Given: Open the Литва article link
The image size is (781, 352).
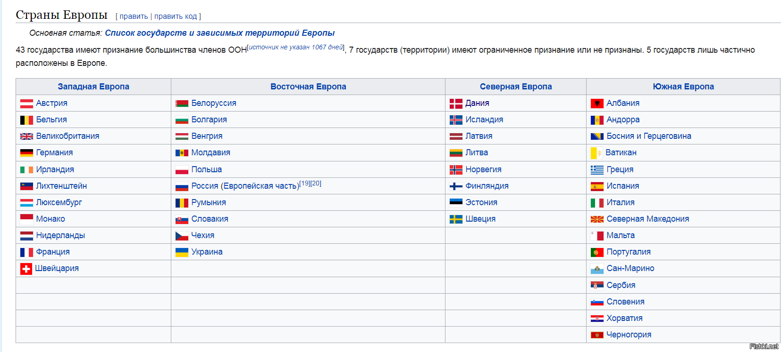Looking at the screenshot, I should 477,152.
